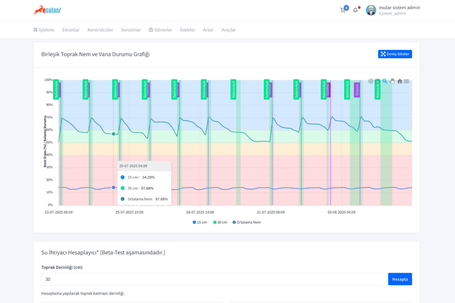Image resolution: width=455 pixels, height=303 pixels.
Task: Open the shopping cart icon
Action: point(343,10)
